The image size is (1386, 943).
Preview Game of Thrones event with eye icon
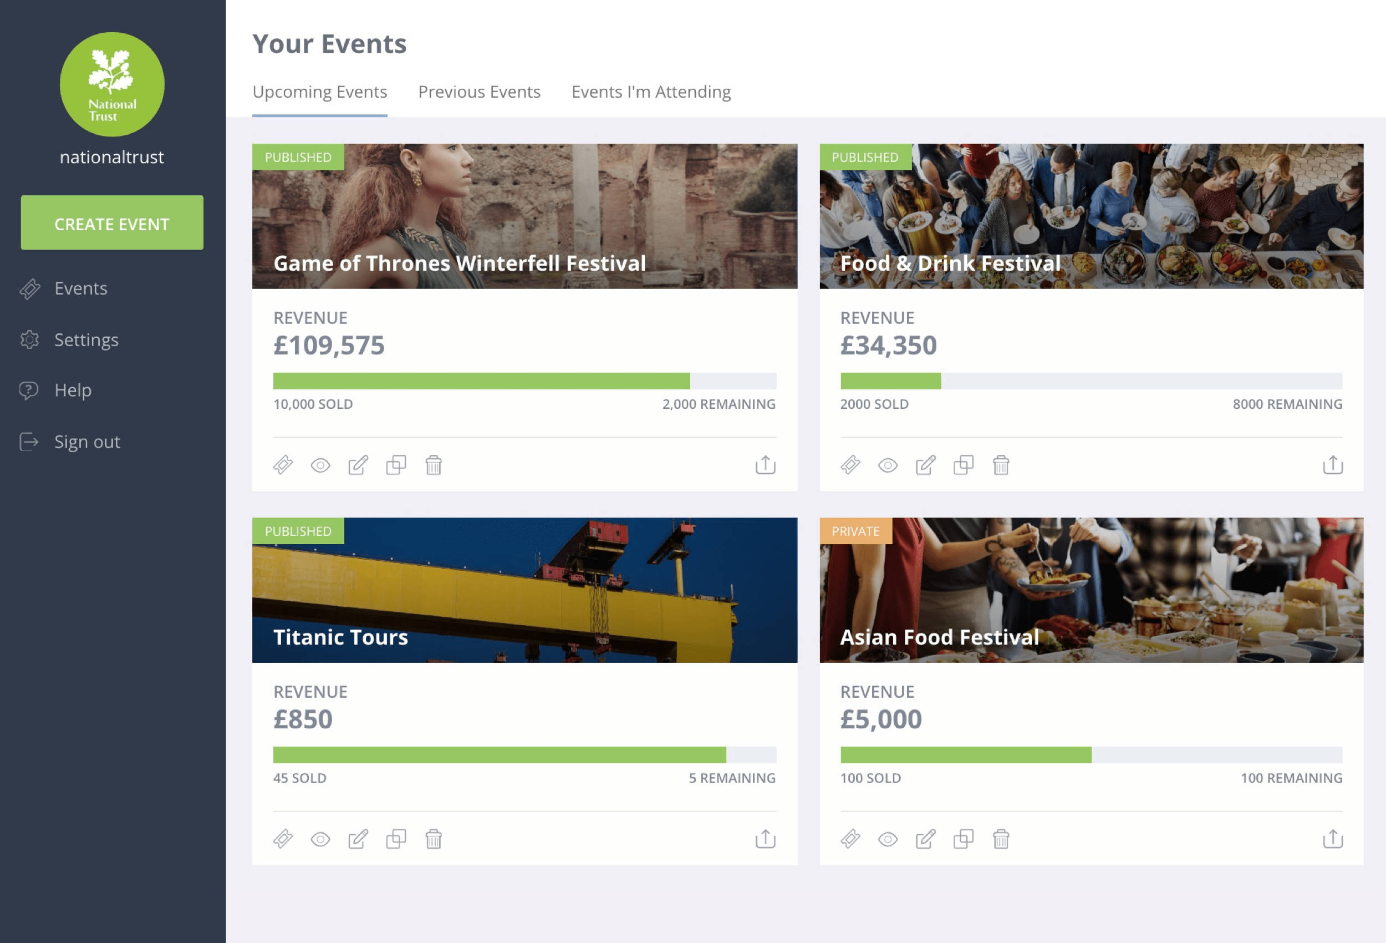coord(320,465)
